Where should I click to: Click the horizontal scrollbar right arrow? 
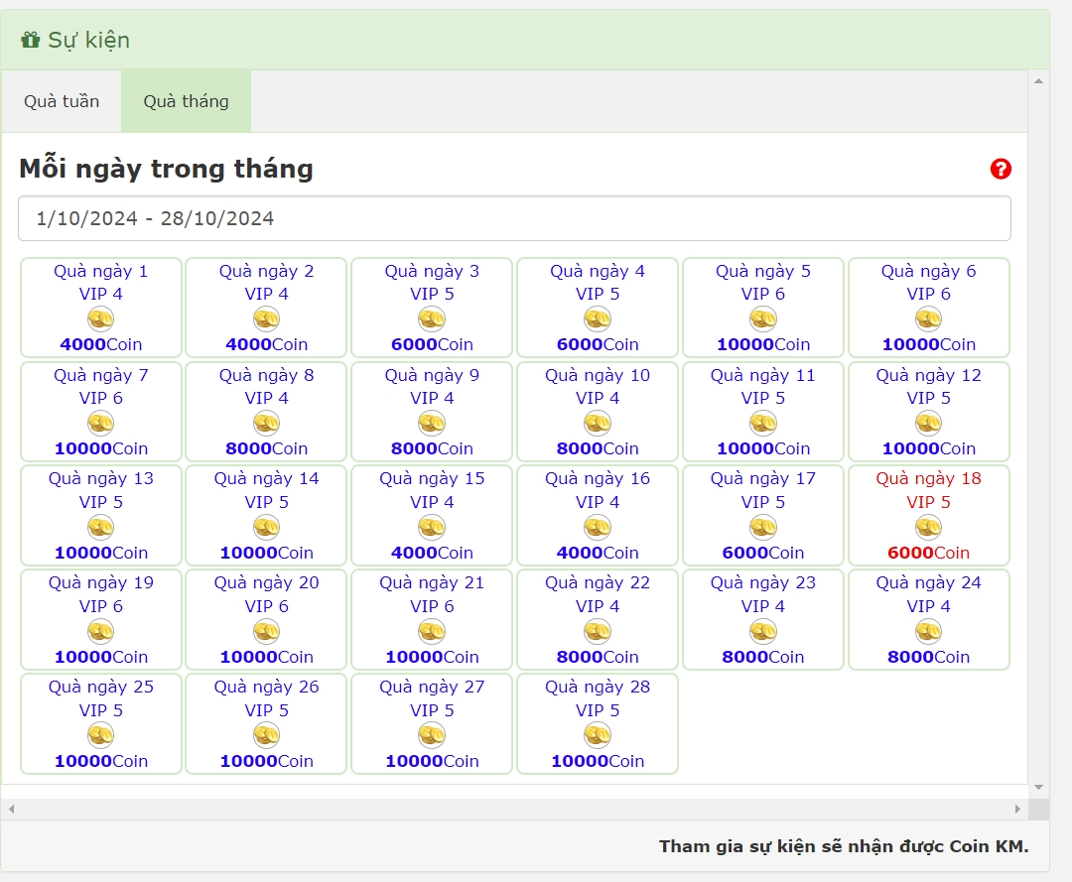click(x=1017, y=809)
